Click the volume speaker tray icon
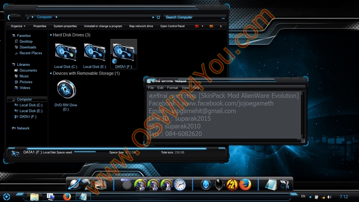Image resolution: width=359 pixels, height=202 pixels. [330, 197]
